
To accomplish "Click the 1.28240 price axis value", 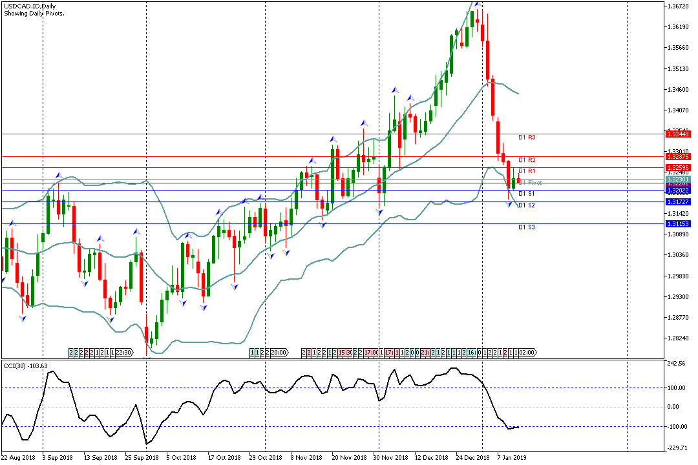I will [x=678, y=338].
